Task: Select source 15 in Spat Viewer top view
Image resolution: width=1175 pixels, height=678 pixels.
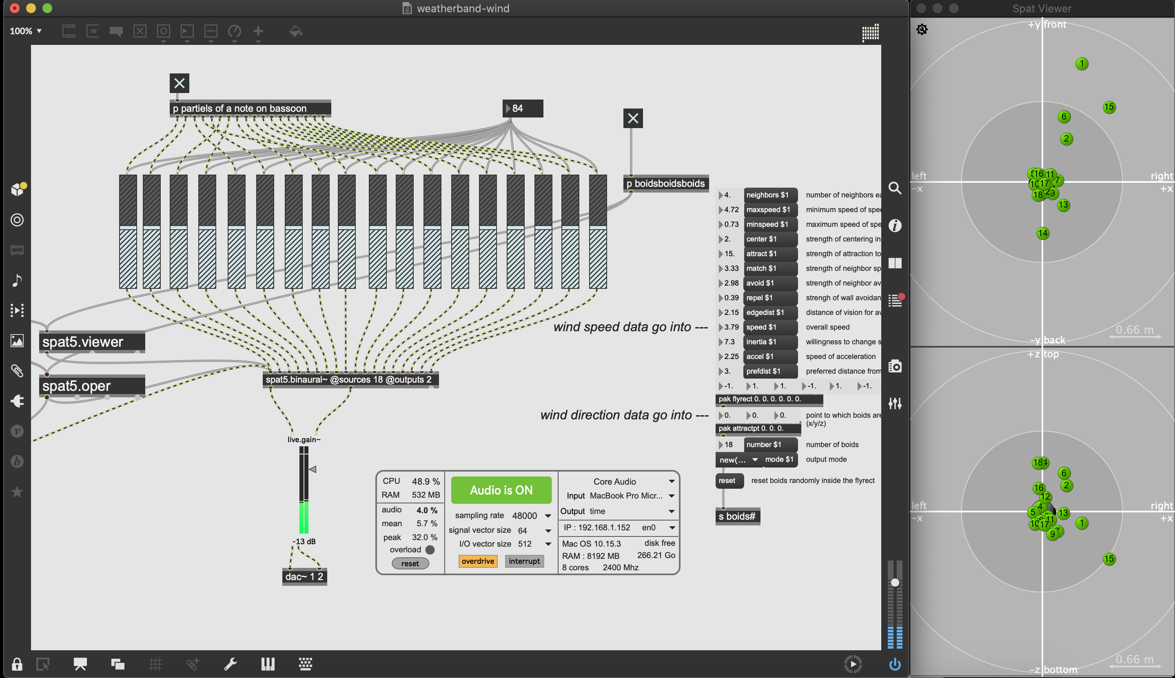Action: click(x=1109, y=107)
